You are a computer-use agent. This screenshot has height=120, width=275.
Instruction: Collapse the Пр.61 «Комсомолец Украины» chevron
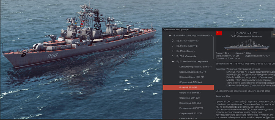point(173,61)
